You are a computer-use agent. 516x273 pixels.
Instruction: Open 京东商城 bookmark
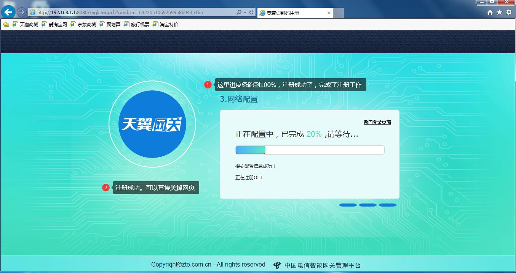pyautogui.click(x=83, y=25)
